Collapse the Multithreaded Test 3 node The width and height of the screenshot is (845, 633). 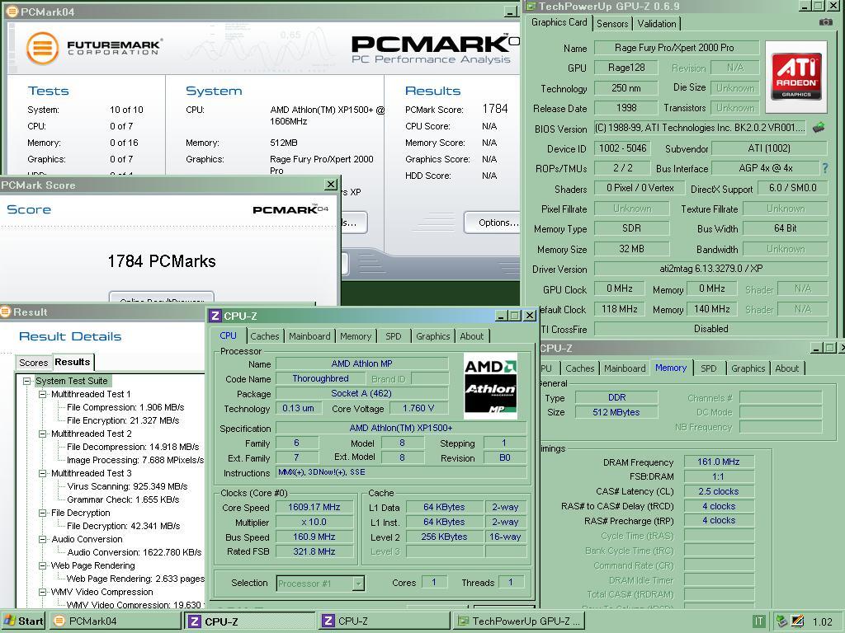coord(43,473)
